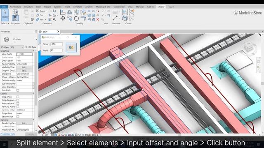Viewport: 264px width, 148px height.
Task: Select the Paint tool in Geometry panel
Action: (x=54, y=15)
